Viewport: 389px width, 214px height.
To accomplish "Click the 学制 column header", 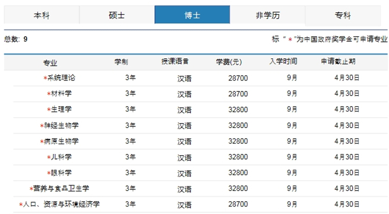I will 121,61.
